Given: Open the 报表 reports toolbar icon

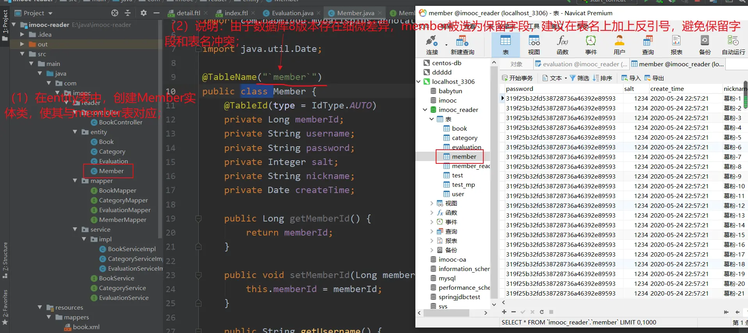Looking at the screenshot, I should click(x=676, y=44).
